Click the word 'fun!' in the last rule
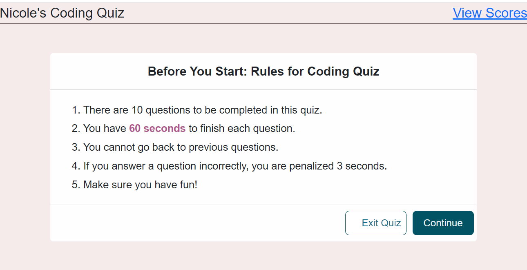The height and width of the screenshot is (270, 527). [189, 185]
